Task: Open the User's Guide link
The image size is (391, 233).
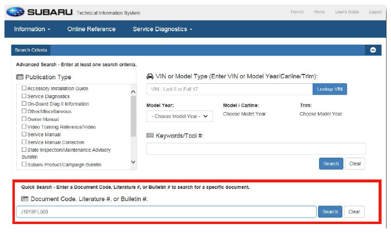Action: (347, 12)
